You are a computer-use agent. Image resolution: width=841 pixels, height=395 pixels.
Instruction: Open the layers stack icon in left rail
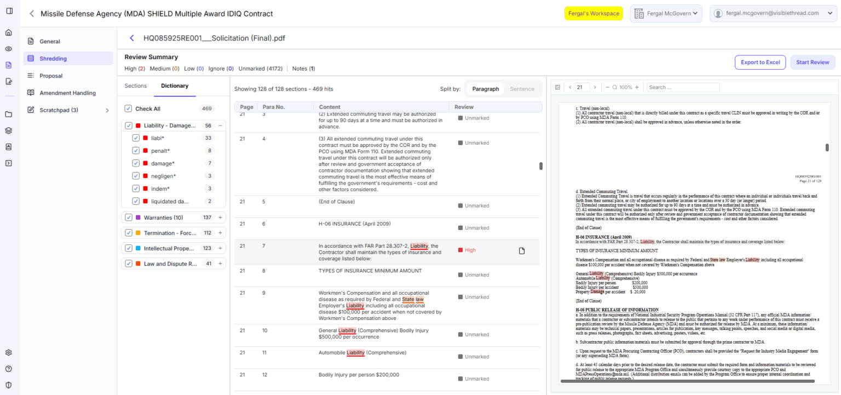(8, 130)
